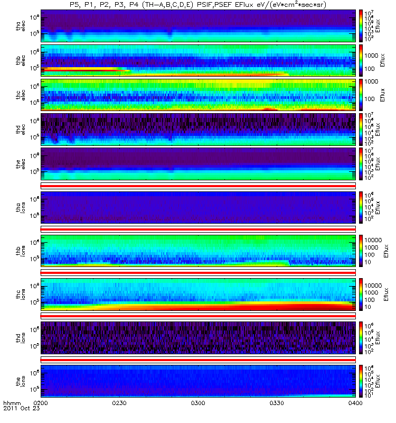The image size is (396, 423).
Task: Click the red bar above thd ions panel
Action: click(x=198, y=316)
